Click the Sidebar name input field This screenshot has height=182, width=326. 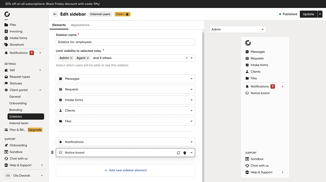coord(125,42)
